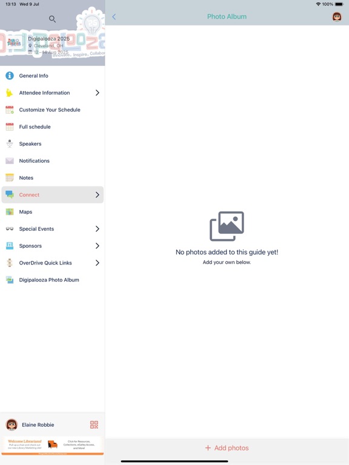Tap the 12–14 Aug 2025 date text

pos(51,52)
